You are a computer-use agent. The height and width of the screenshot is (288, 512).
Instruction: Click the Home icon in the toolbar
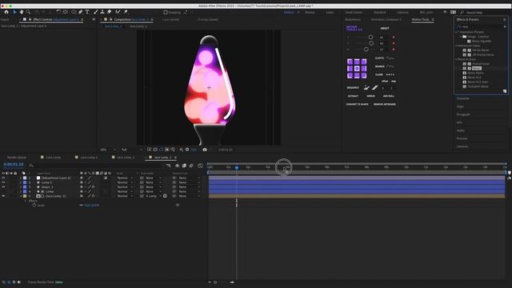point(6,12)
